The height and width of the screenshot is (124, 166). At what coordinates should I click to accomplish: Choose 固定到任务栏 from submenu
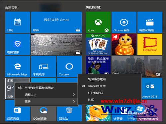[110, 86]
